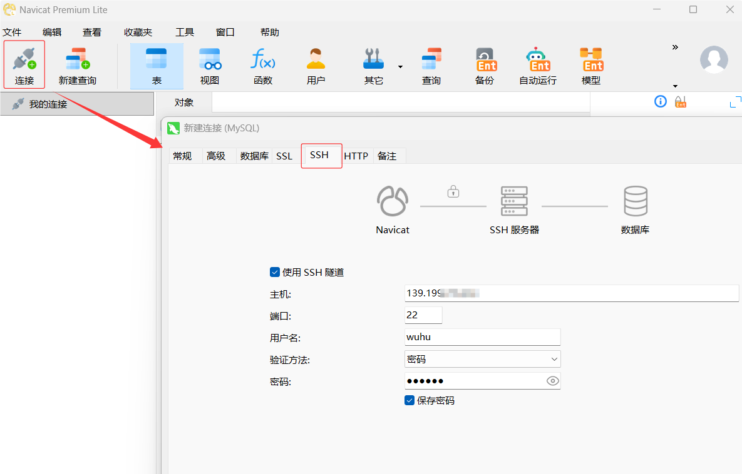This screenshot has width=742, height=474.
Task: Open the 文件 menu
Action: (x=12, y=32)
